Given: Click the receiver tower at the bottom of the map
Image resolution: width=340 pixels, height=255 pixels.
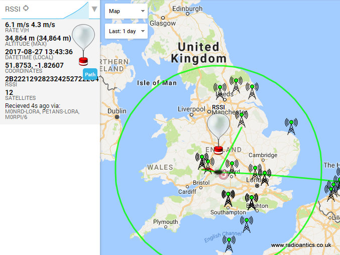Looking at the screenshot, I should pyautogui.click(x=229, y=244).
